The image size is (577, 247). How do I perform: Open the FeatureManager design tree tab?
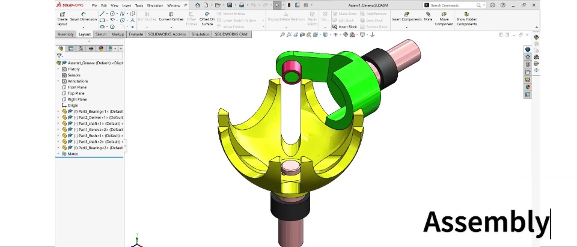[61, 48]
